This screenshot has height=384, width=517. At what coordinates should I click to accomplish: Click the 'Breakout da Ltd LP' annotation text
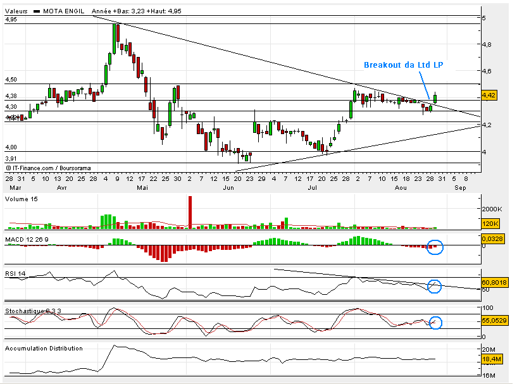403,65
